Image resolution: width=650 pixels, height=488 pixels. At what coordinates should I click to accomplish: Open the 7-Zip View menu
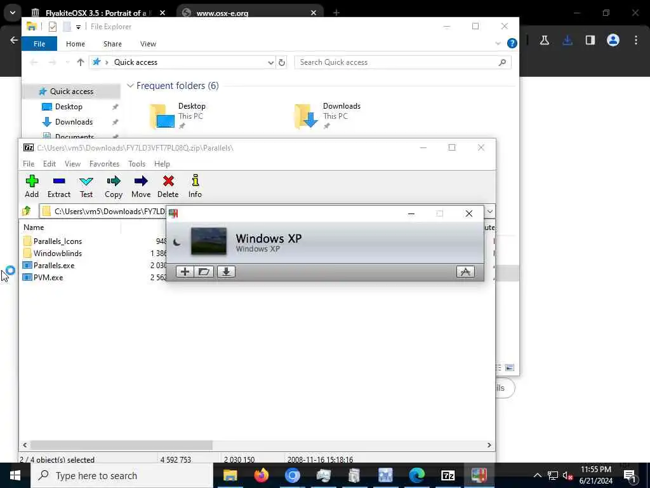(72, 164)
